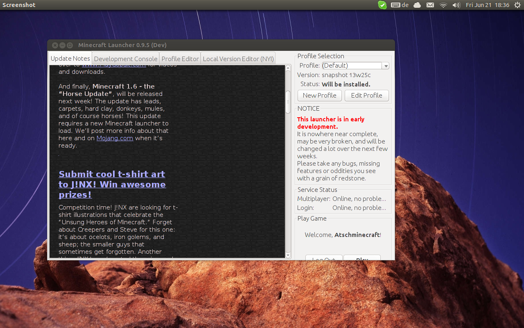Click the volume speaker icon
This screenshot has height=328, width=524.
pyautogui.click(x=456, y=5)
